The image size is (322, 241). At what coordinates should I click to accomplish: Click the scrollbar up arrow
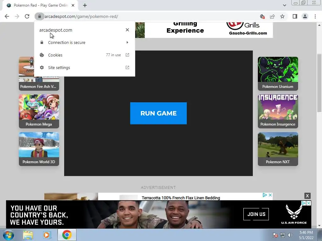(x=319, y=25)
